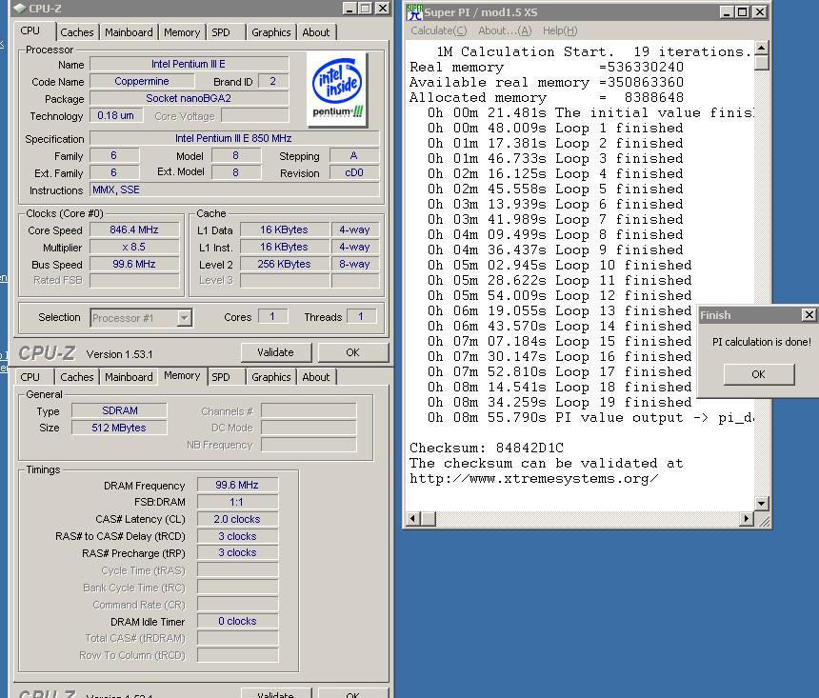
Task: Maximize the upper CPU-Z window
Action: point(365,9)
